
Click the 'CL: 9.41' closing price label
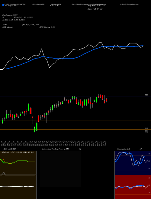[x=55, y=5]
